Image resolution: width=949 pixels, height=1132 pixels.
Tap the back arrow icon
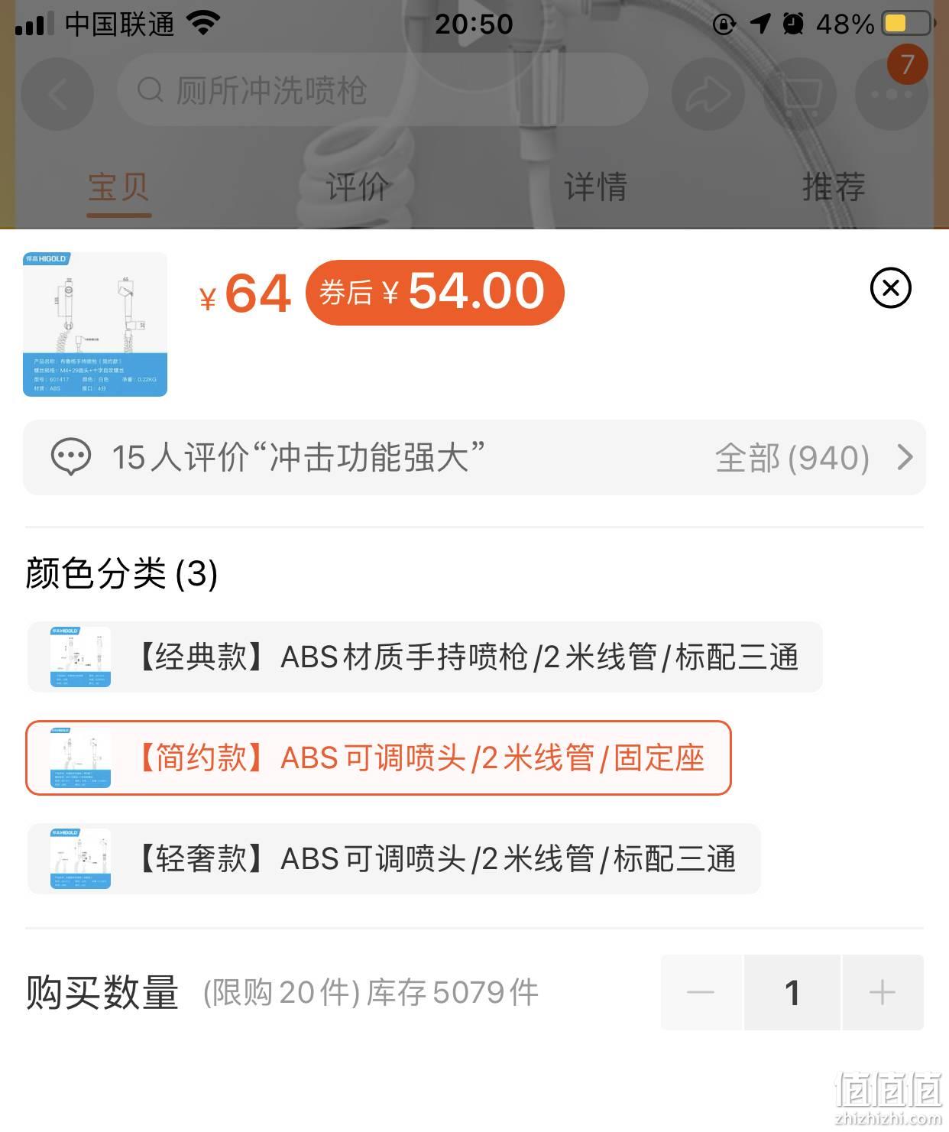click(57, 93)
